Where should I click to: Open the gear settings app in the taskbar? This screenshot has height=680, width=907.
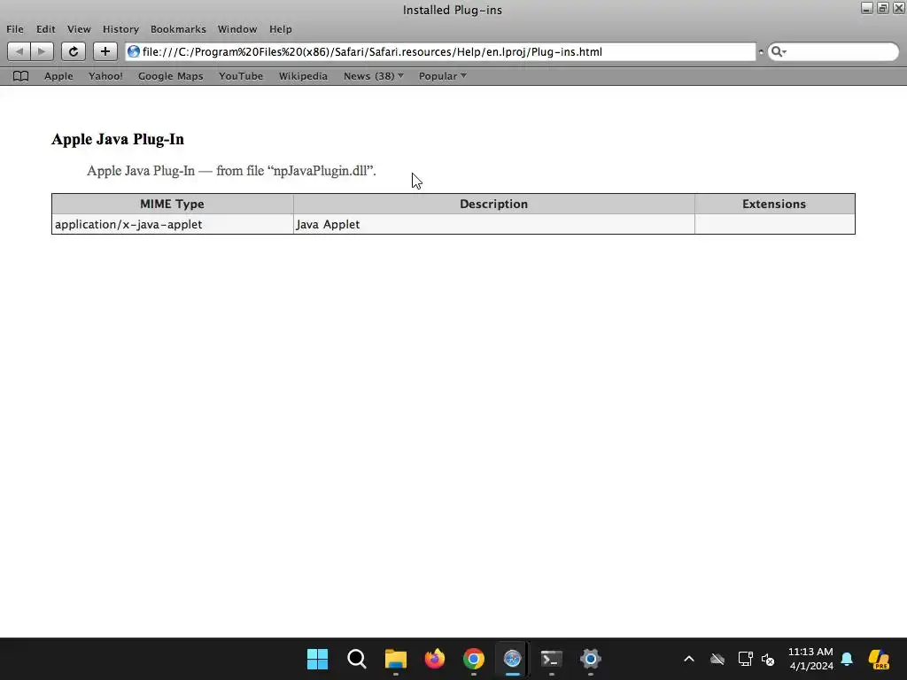[591, 659]
